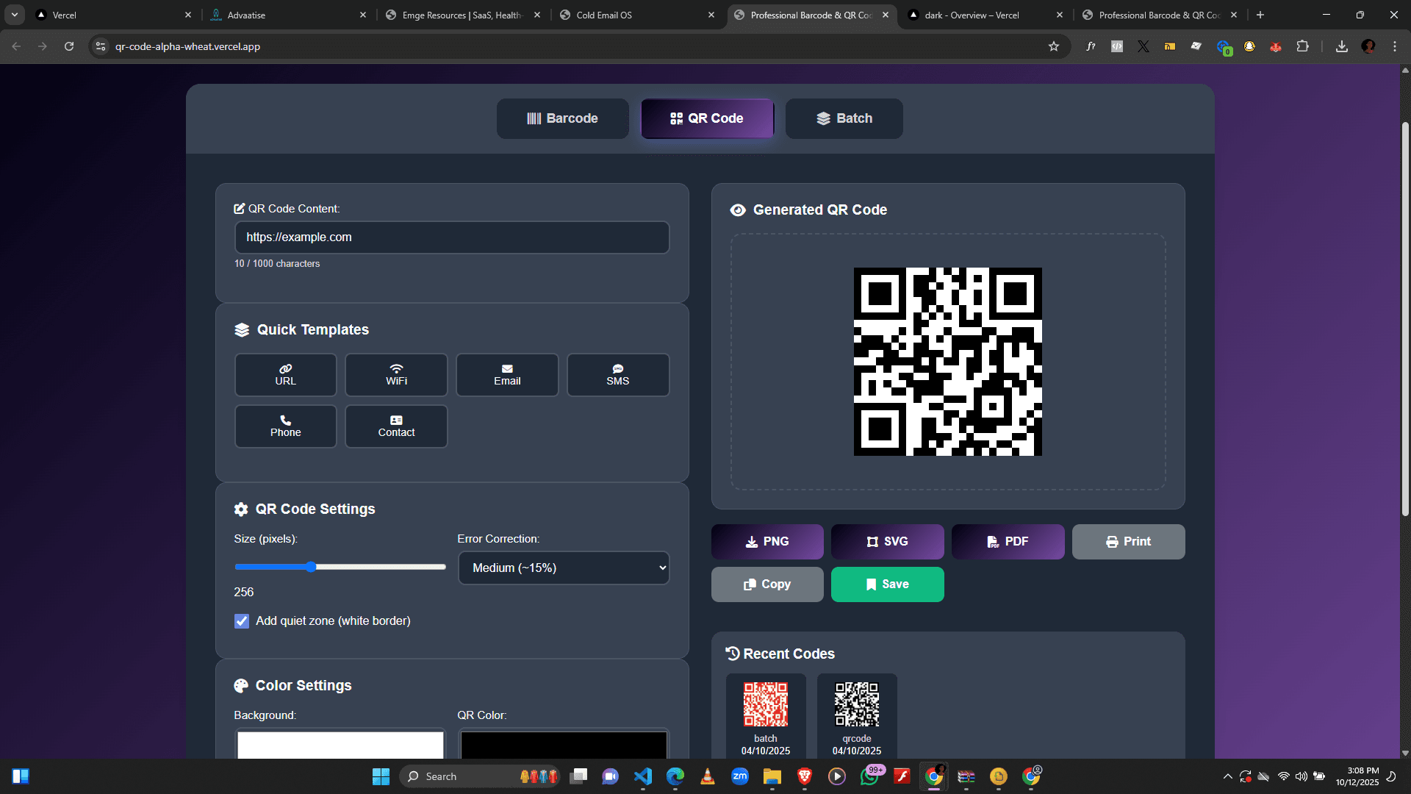Choose the Email quick template
1411x794 pixels.
[507, 375]
